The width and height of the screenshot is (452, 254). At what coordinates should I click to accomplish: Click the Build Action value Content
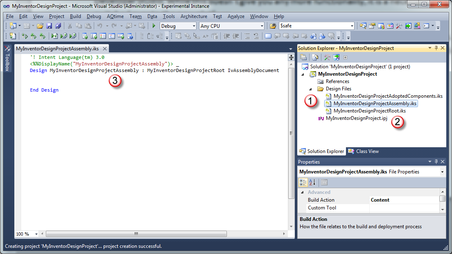tap(380, 200)
